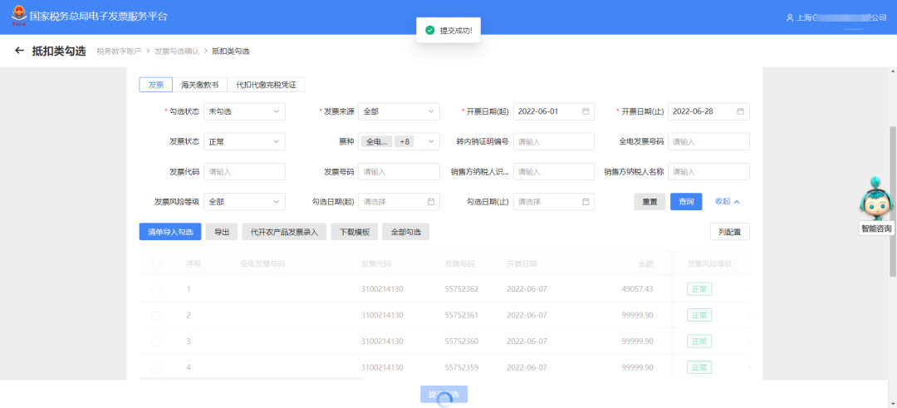
Task: Open the 发票来源 dropdown
Action: (399, 111)
